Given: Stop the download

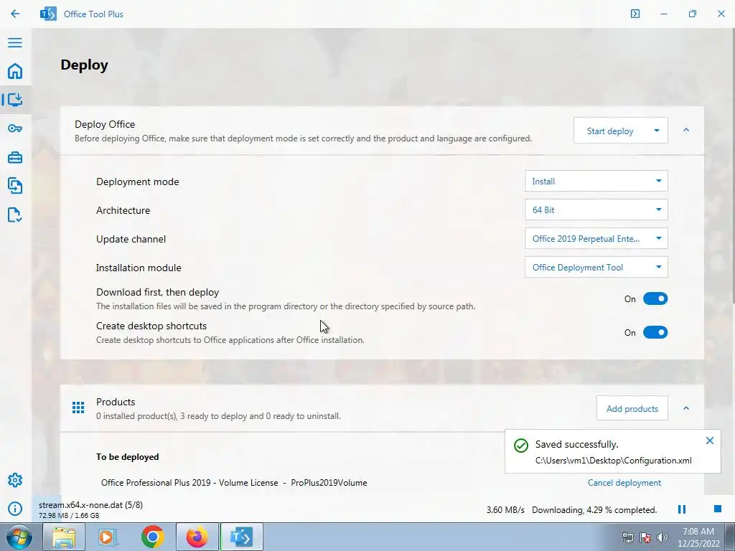Looking at the screenshot, I should coord(718,509).
